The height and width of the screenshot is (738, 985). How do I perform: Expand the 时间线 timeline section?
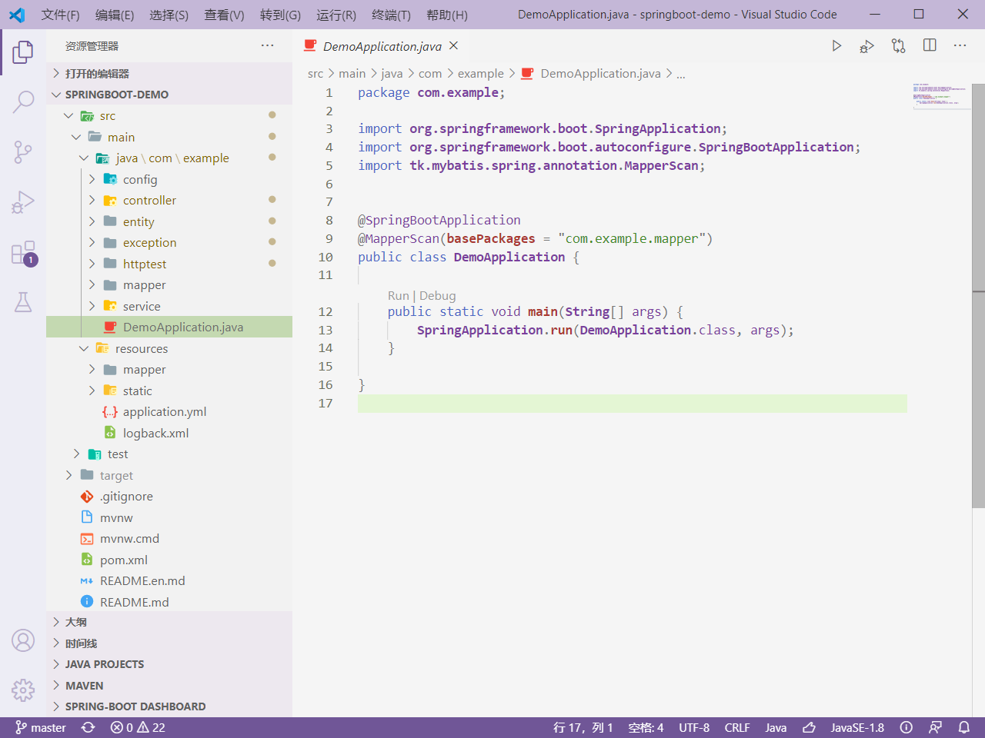coord(169,643)
